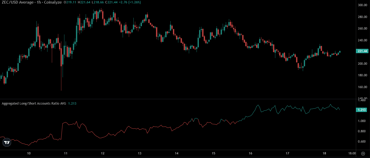Select date 10 on the time axis
The image size is (370, 158).
pyautogui.click(x=29, y=153)
